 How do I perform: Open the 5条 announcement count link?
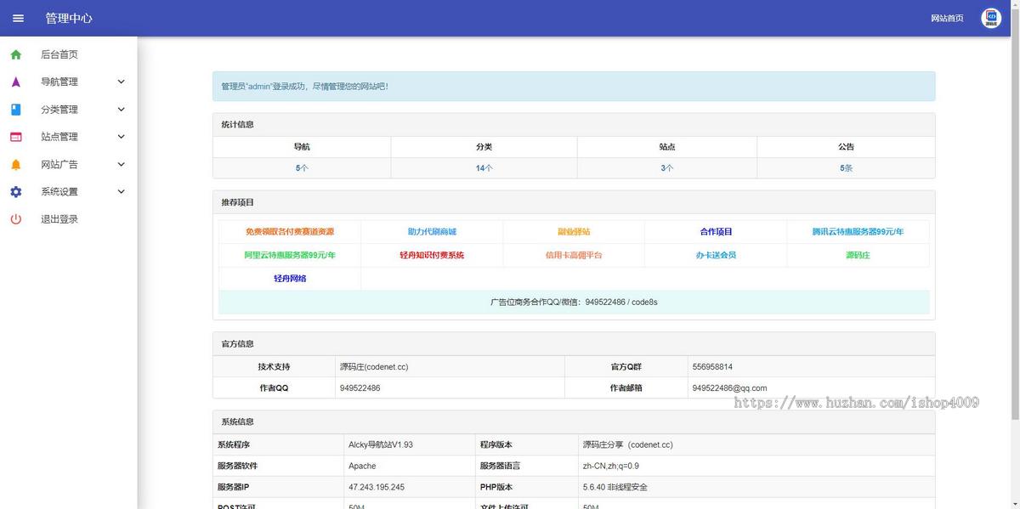pos(846,168)
